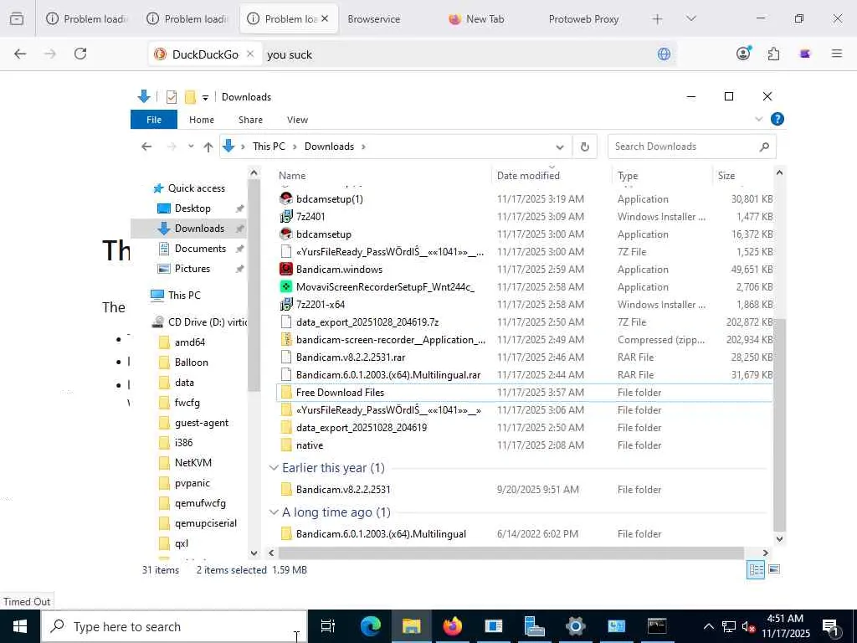Click the Properties quick access toolbar icon

pyautogui.click(x=171, y=97)
